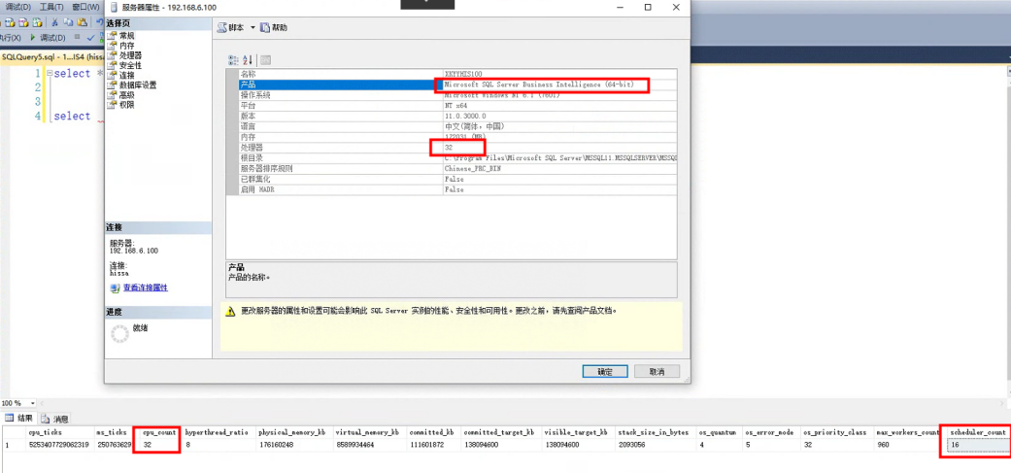This screenshot has width=1011, height=473.
Task: Click the results grid icon on the 结果 tab
Action: pos(9,419)
